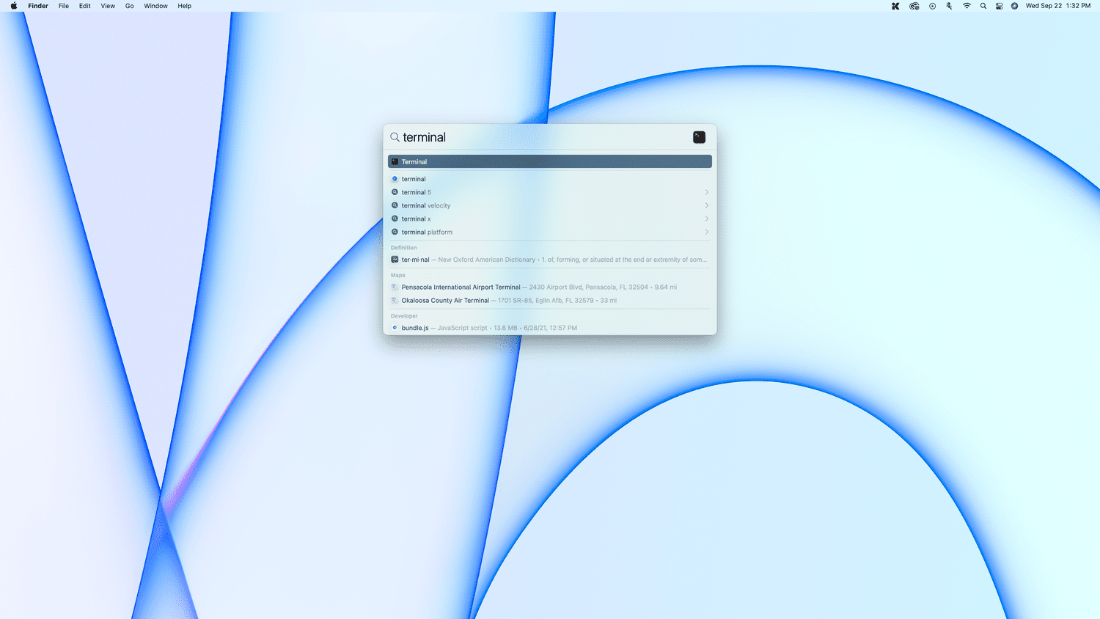Click the Terminal app icon in Spotlight's search field

pos(699,137)
